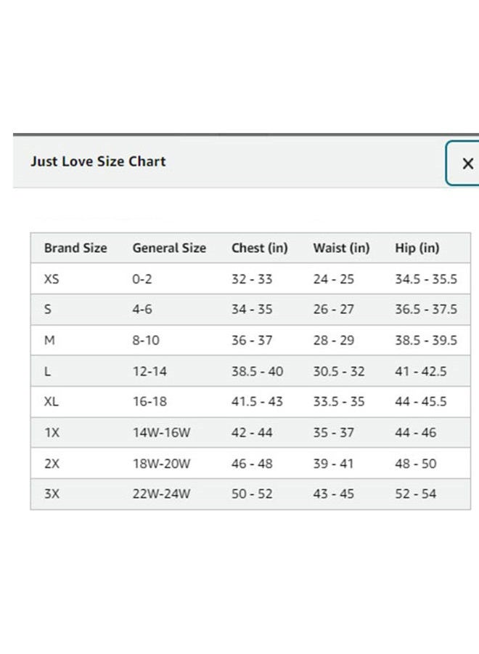Select the XL brand size cell
The height and width of the screenshot is (654, 479).
coord(52,402)
